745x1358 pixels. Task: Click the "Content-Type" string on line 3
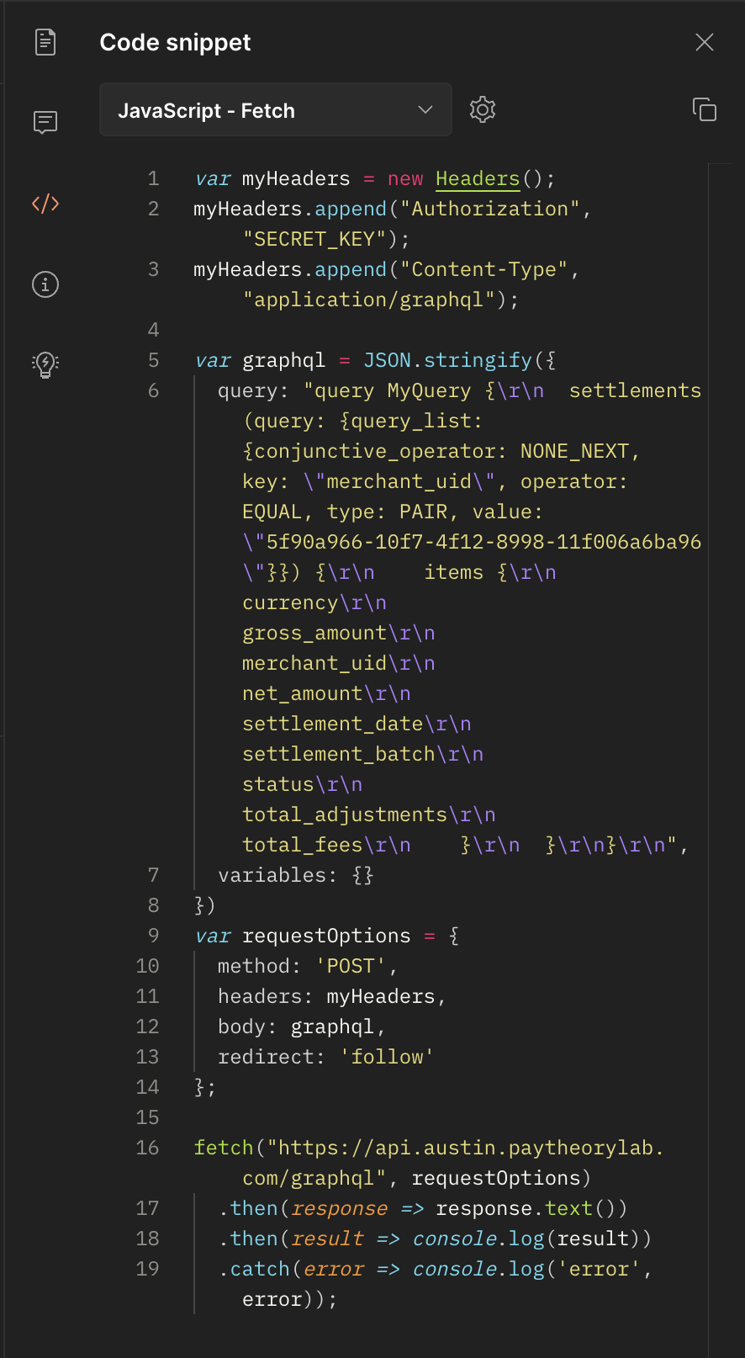483,269
